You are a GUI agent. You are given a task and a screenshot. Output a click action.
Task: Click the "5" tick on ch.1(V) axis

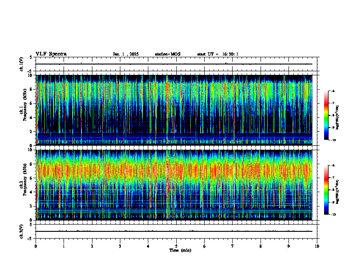pos(31,57)
